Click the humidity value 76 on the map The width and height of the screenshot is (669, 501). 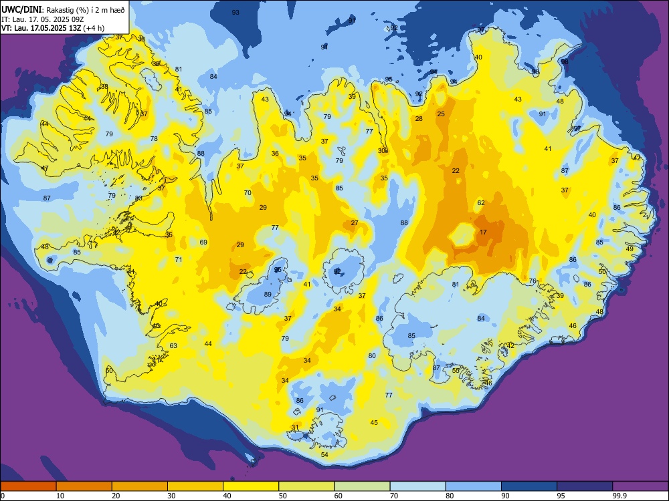533,281
